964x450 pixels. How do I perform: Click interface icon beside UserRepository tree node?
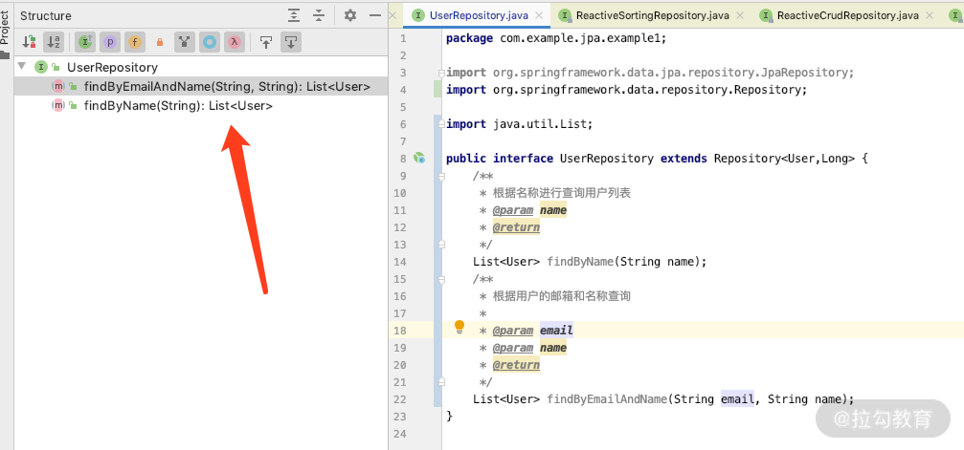40,67
